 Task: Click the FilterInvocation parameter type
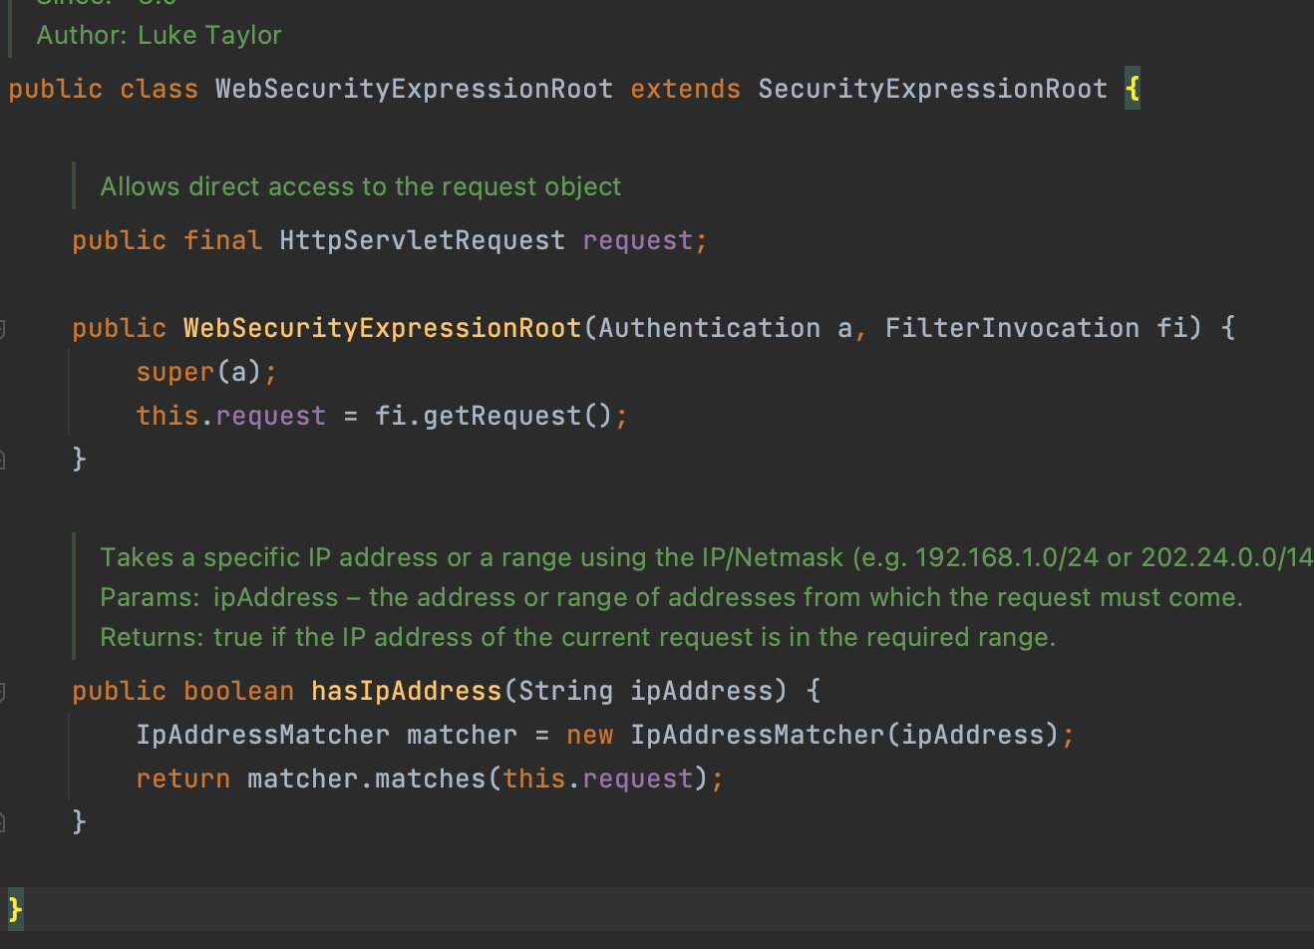[x=1013, y=328]
